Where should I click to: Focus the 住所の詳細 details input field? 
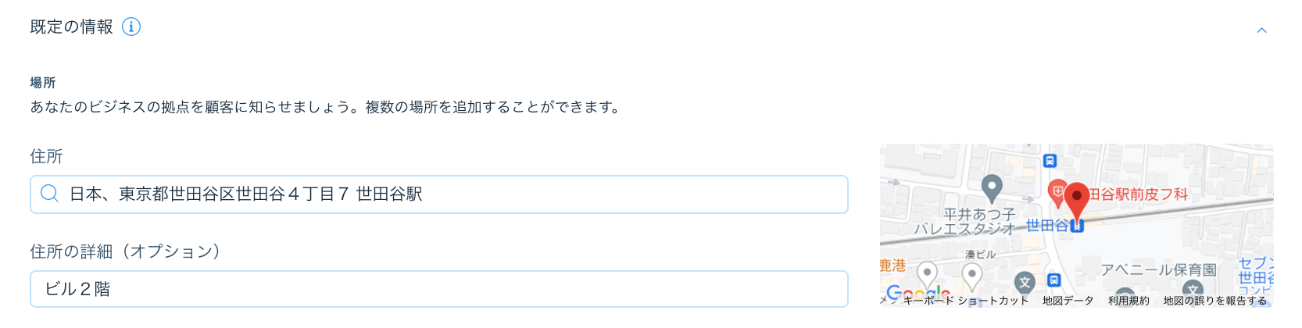[x=438, y=289]
